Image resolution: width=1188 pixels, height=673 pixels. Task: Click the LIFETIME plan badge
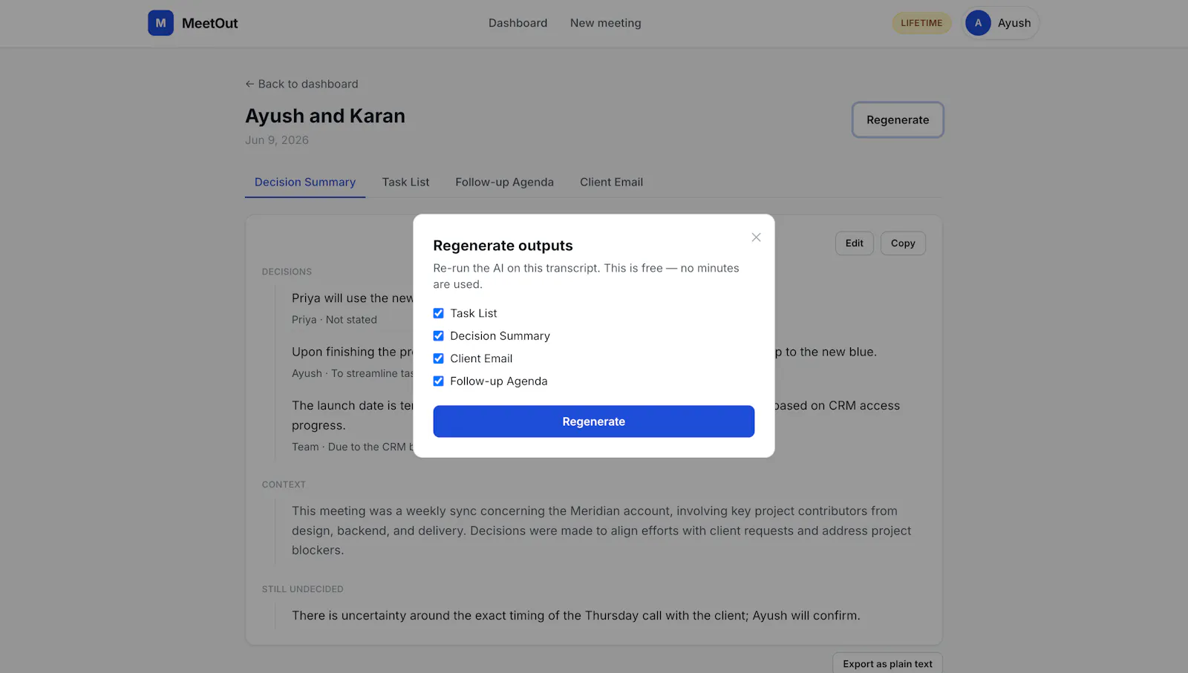point(921,23)
